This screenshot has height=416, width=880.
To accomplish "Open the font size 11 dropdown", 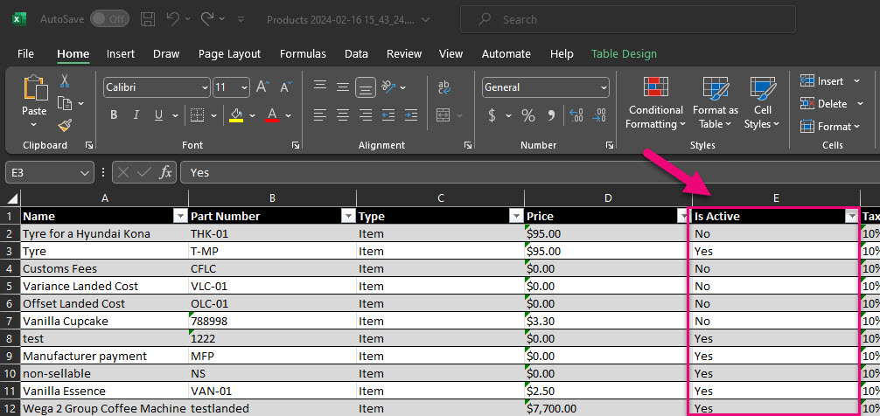I will coord(244,87).
